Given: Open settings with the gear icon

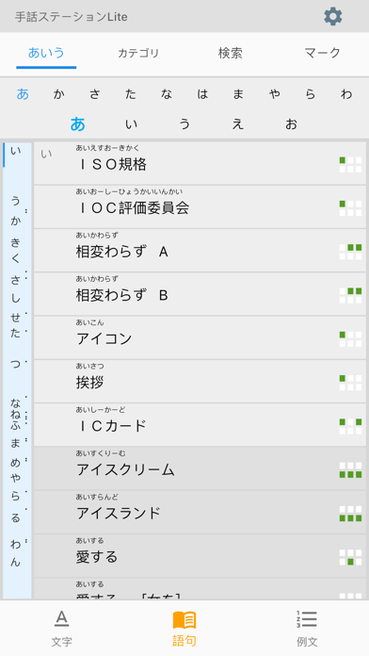Looking at the screenshot, I should point(332,17).
